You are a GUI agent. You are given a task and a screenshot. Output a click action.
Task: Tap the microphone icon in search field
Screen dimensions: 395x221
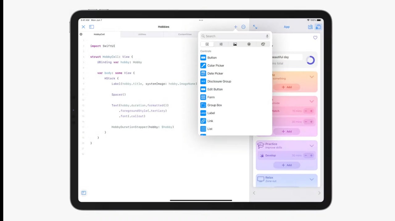[x=267, y=36]
